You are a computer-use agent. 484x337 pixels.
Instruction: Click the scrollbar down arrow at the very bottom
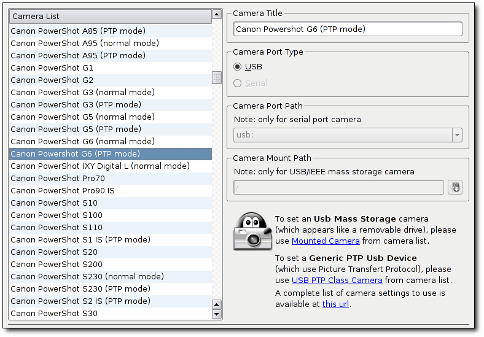click(x=217, y=314)
